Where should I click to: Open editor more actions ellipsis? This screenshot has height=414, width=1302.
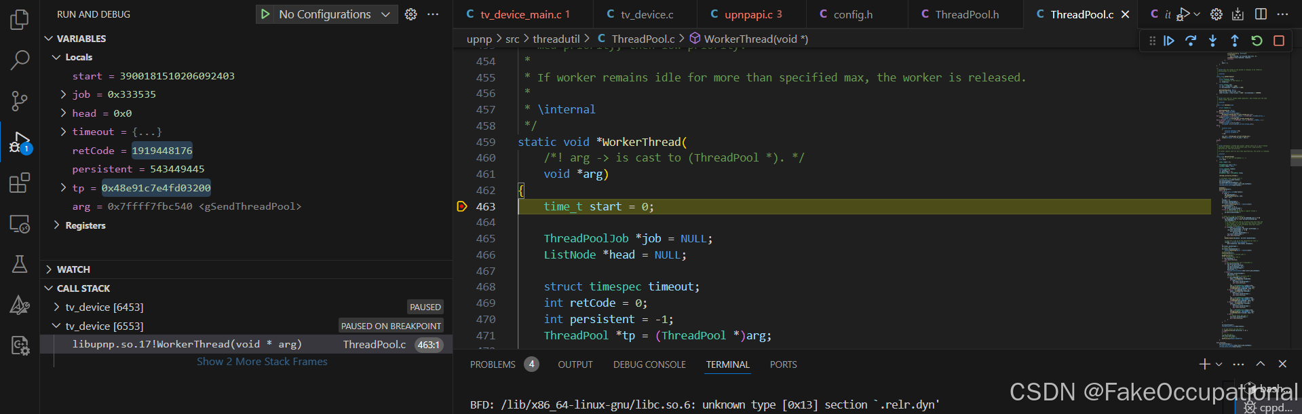click(x=1282, y=14)
